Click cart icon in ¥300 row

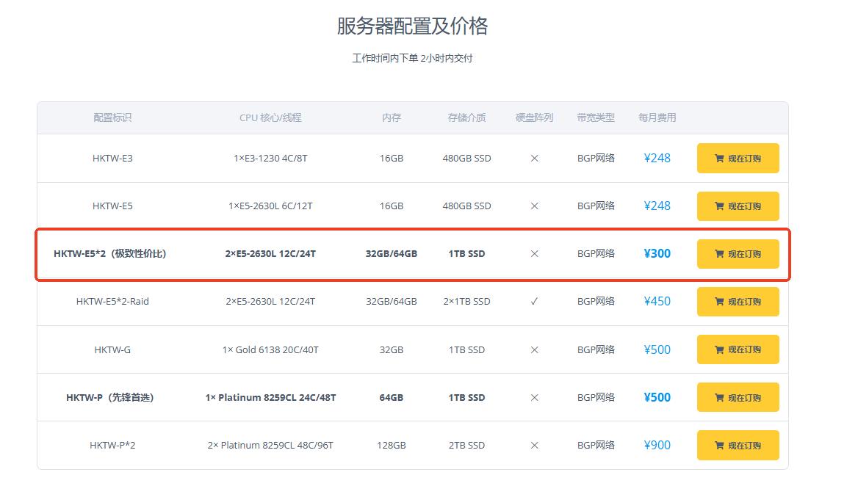[x=719, y=254]
